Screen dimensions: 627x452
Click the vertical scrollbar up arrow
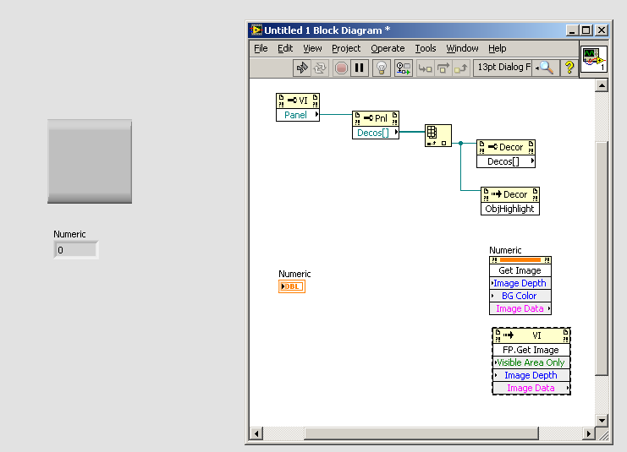[x=602, y=85]
